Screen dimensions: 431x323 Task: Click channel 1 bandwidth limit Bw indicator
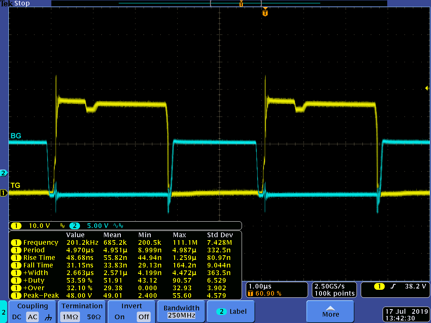point(62,226)
